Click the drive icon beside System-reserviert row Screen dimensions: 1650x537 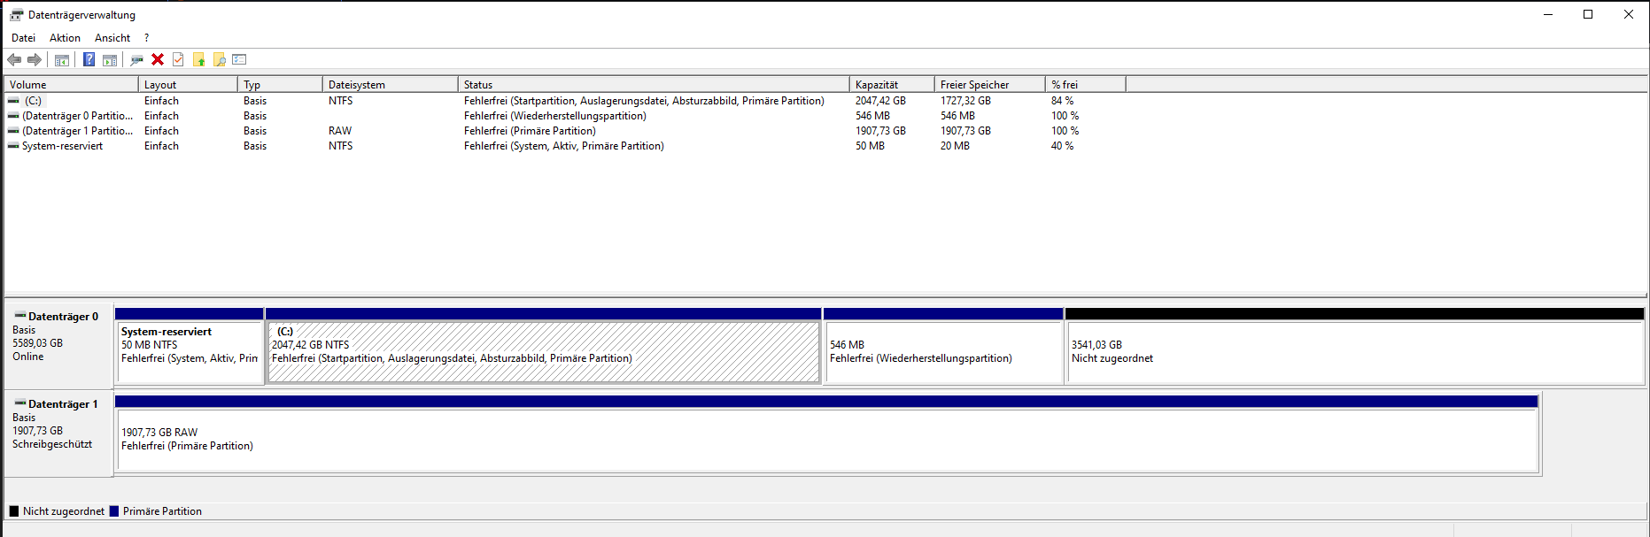point(13,146)
